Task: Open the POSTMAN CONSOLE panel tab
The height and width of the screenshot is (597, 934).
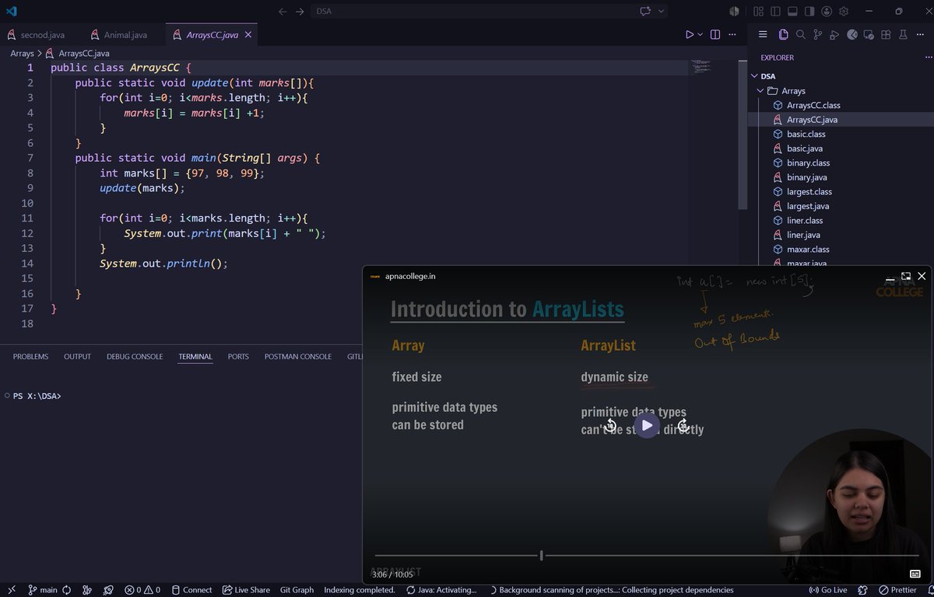Action: click(298, 357)
